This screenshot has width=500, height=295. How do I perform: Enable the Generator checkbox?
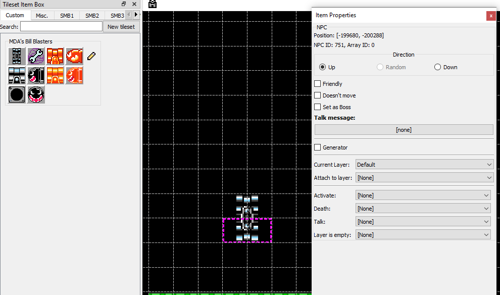317,147
